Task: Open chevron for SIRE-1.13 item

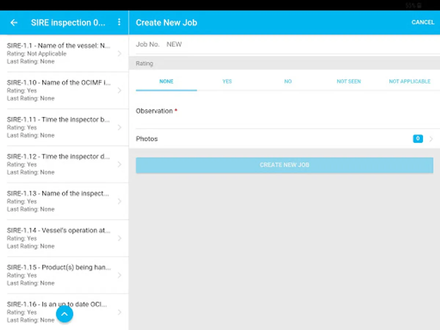Action: tap(120, 201)
